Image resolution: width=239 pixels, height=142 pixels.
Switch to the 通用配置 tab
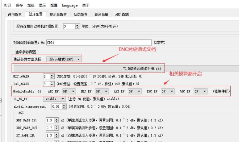click(15, 14)
